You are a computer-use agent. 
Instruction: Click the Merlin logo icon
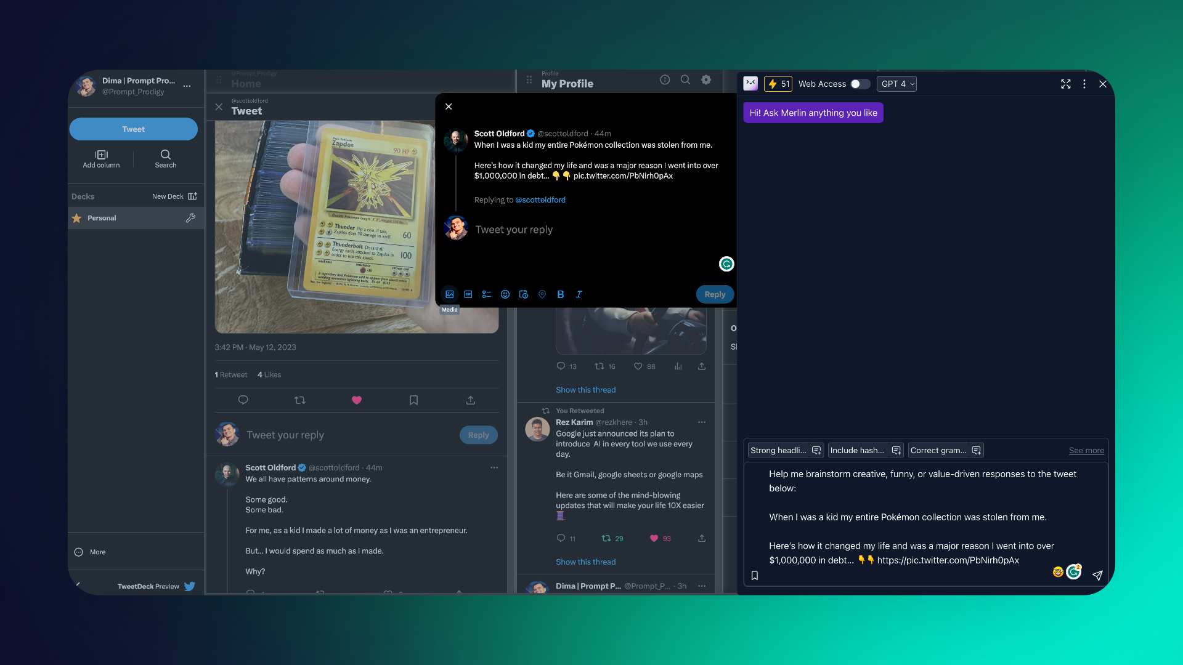click(750, 84)
